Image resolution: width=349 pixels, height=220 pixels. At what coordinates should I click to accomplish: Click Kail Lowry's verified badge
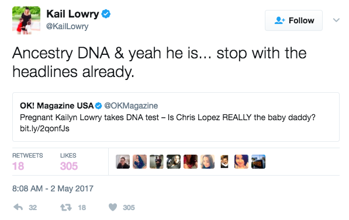(x=106, y=14)
